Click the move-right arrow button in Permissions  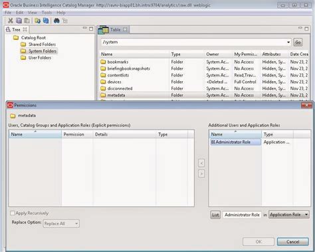201,174
